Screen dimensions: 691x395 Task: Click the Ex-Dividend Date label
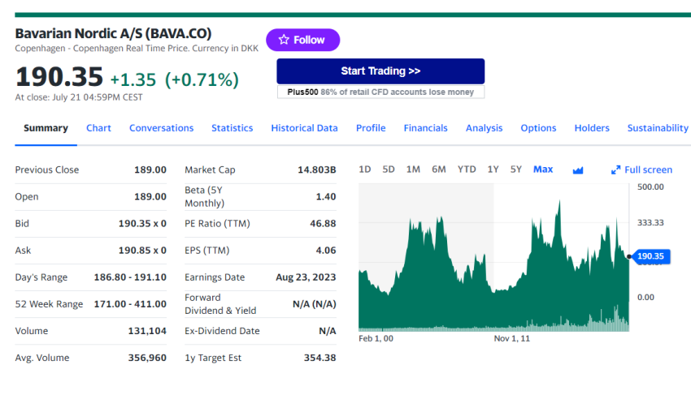click(222, 331)
